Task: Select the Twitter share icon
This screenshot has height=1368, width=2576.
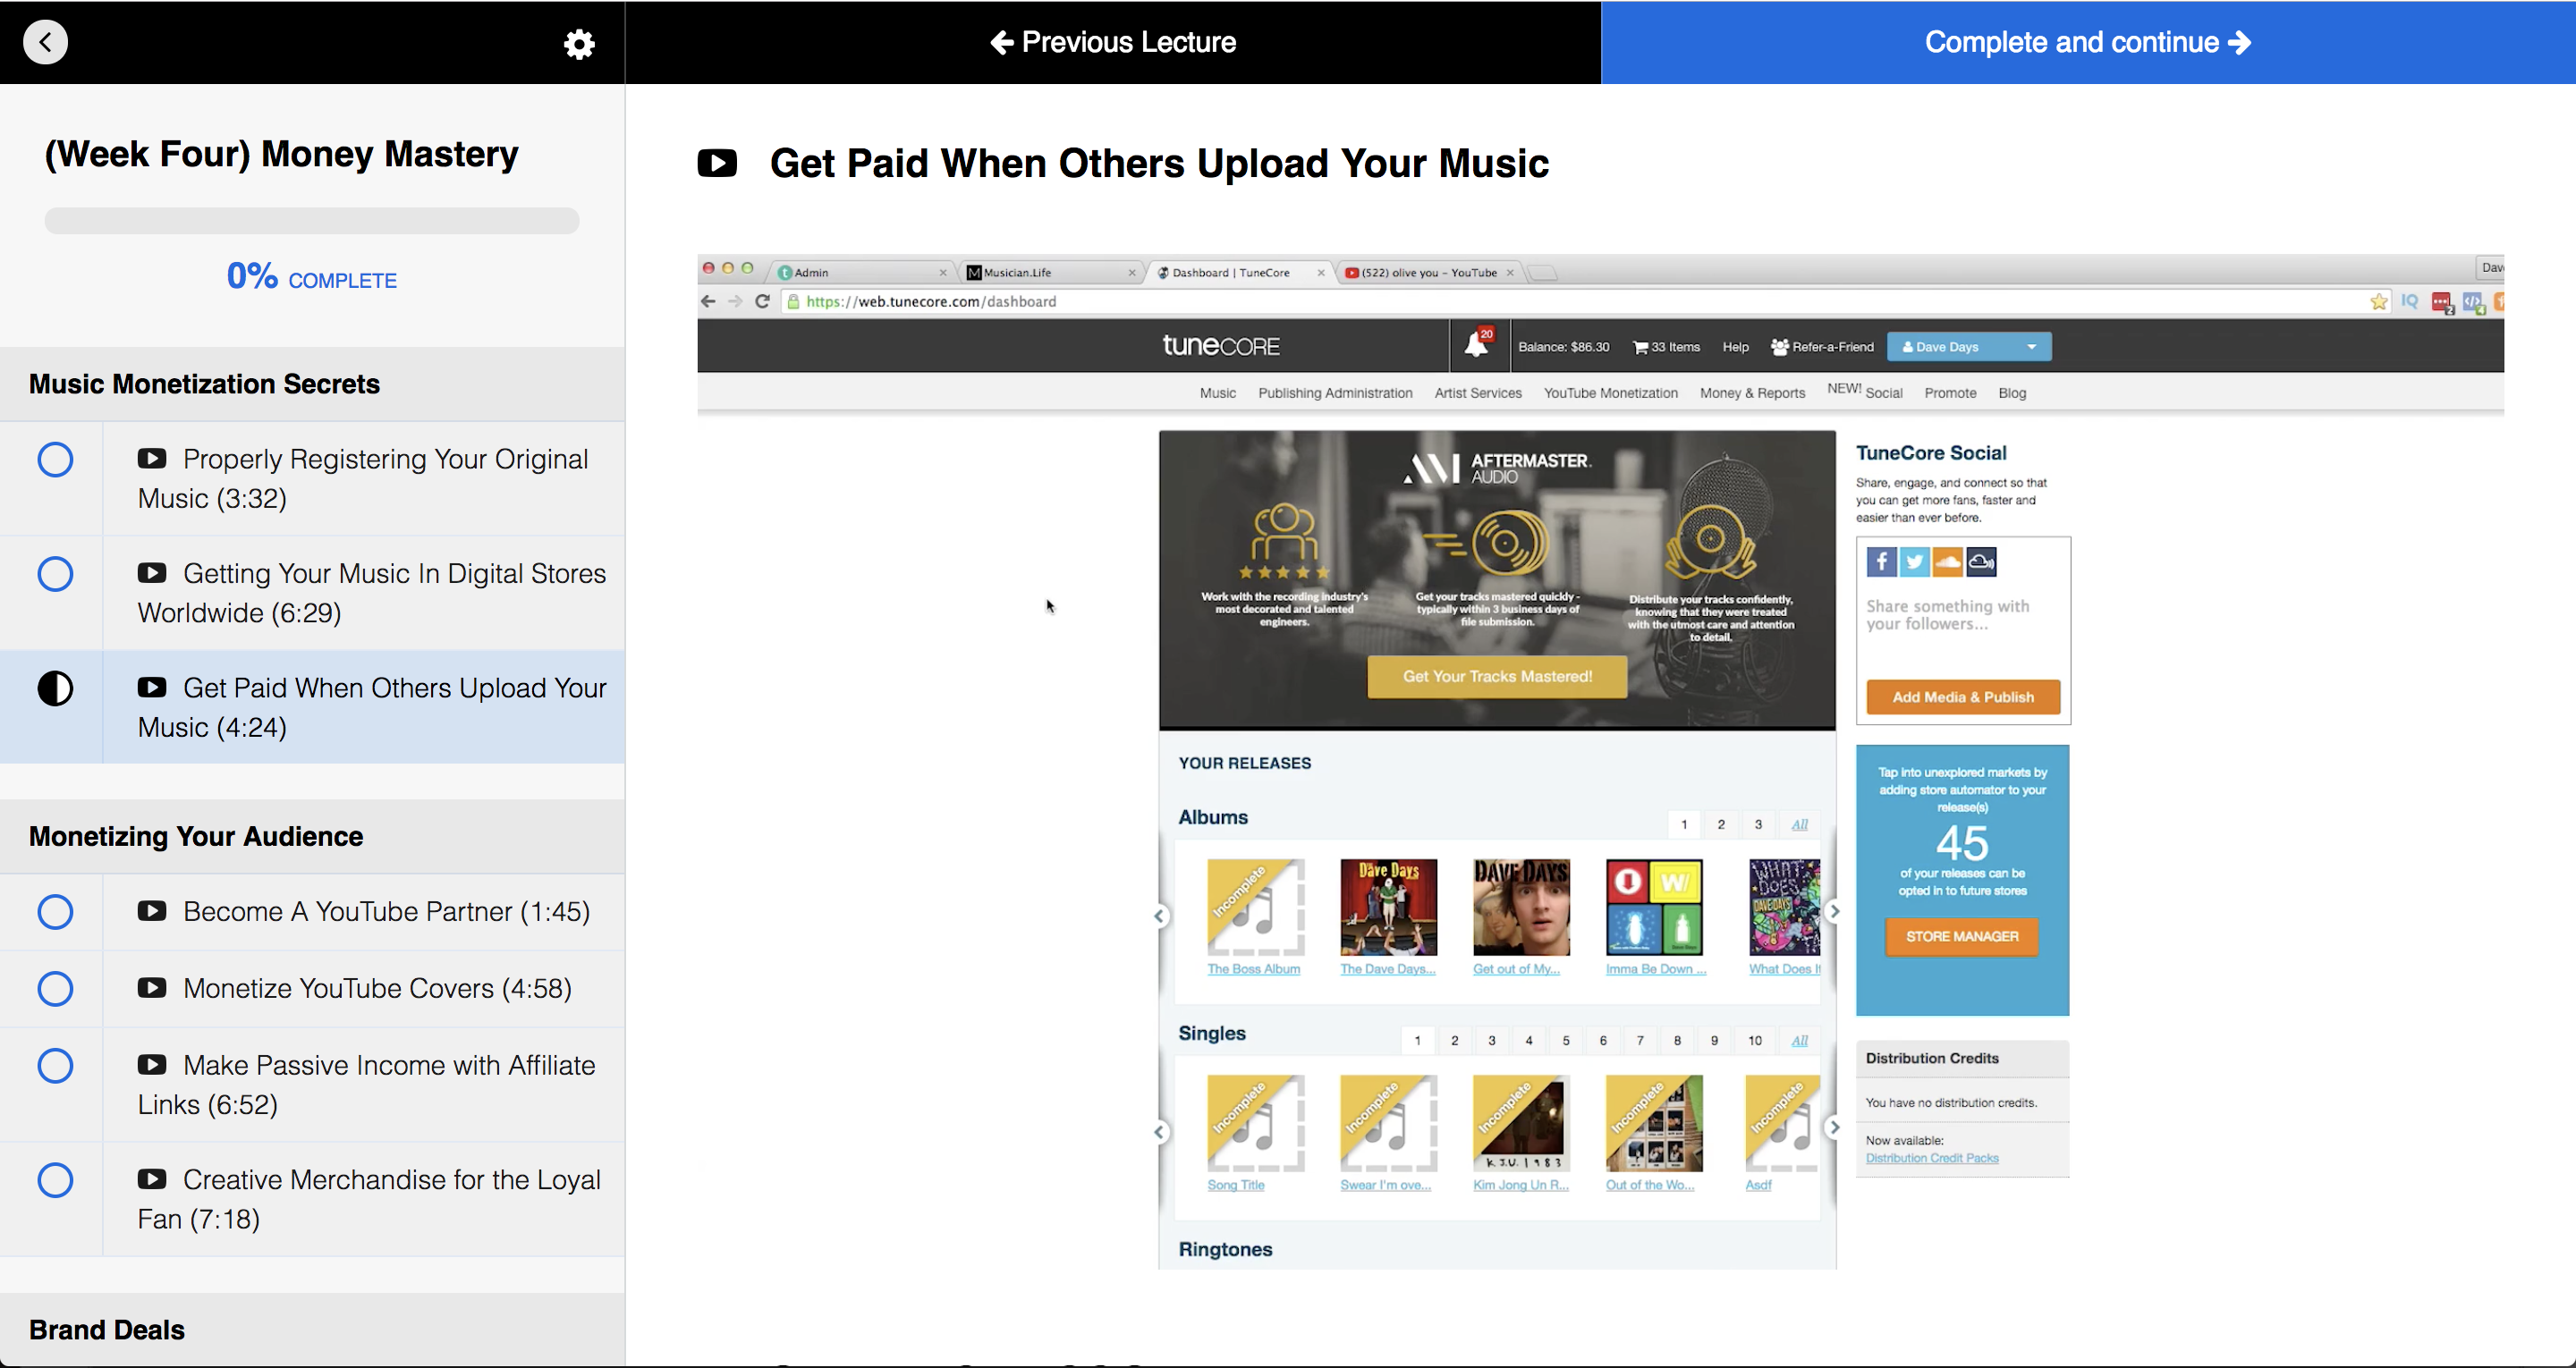Action: [1914, 562]
